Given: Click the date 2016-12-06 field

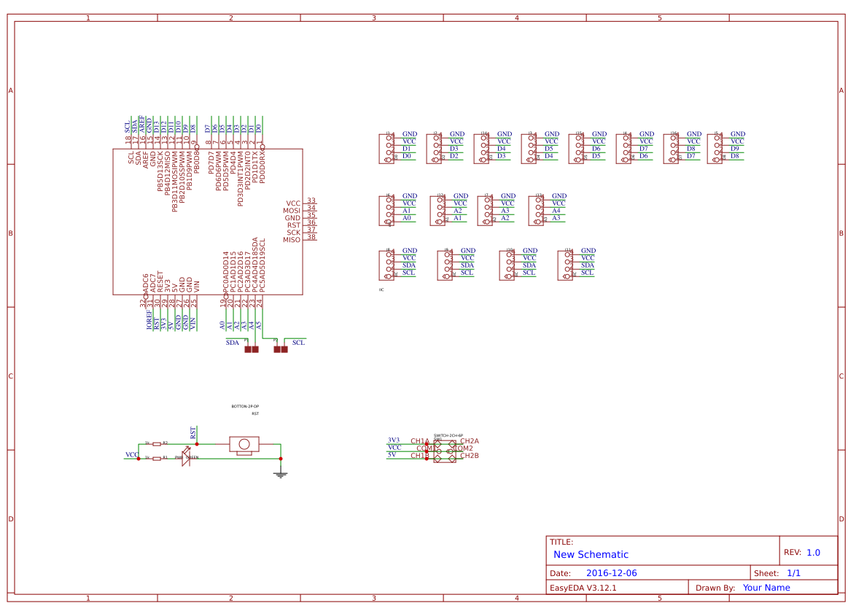Looking at the screenshot, I should tap(612, 573).
